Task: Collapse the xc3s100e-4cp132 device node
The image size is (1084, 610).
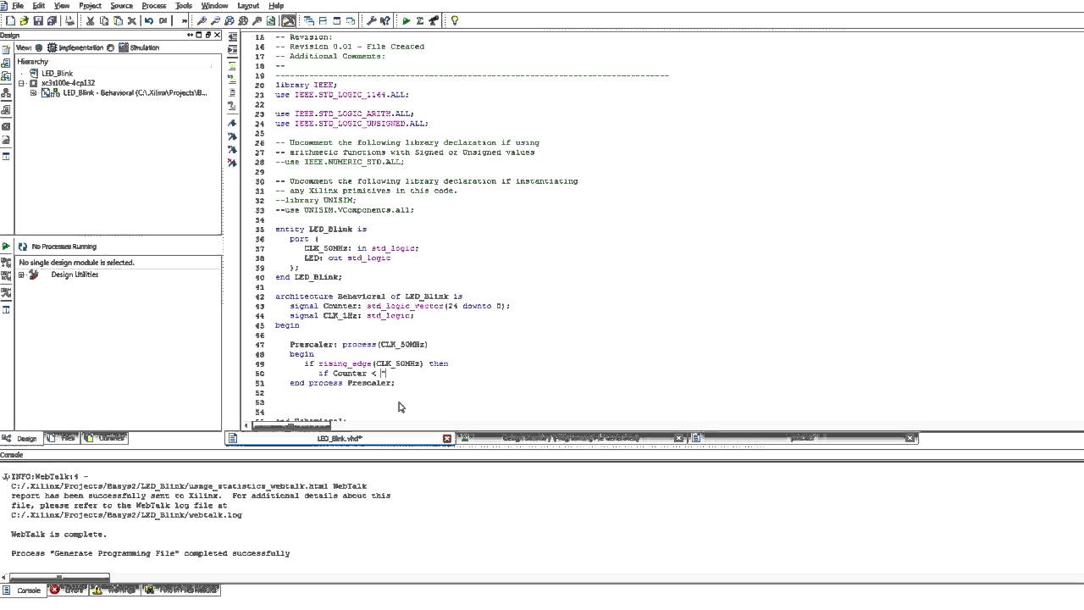Action: [x=21, y=83]
